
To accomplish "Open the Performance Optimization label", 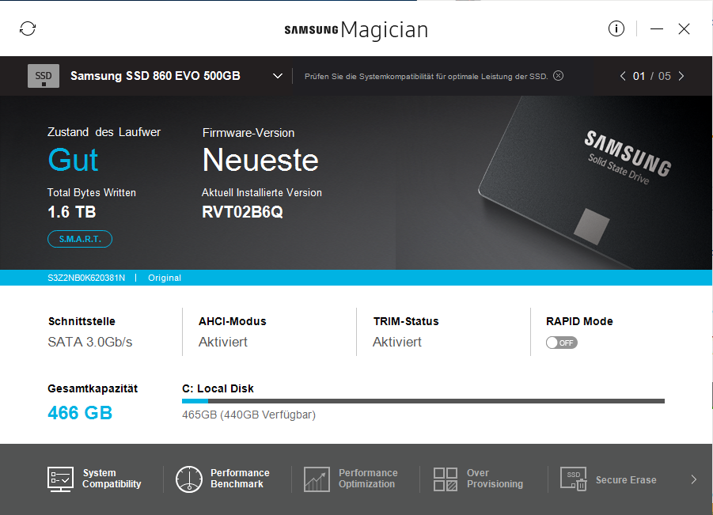I will click(368, 479).
